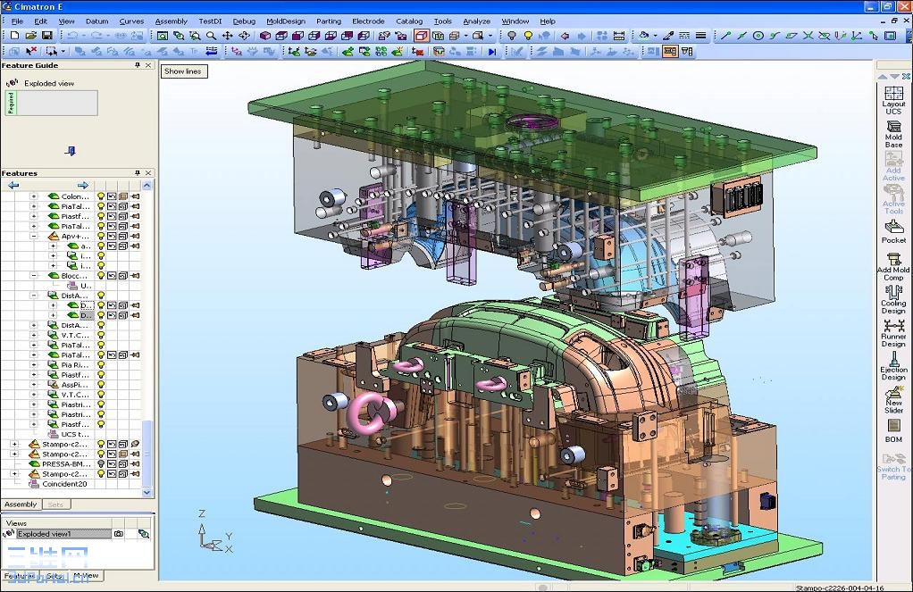The width and height of the screenshot is (913, 592).
Task: Toggle pin icon on Colon... row
Action: [x=135, y=196]
